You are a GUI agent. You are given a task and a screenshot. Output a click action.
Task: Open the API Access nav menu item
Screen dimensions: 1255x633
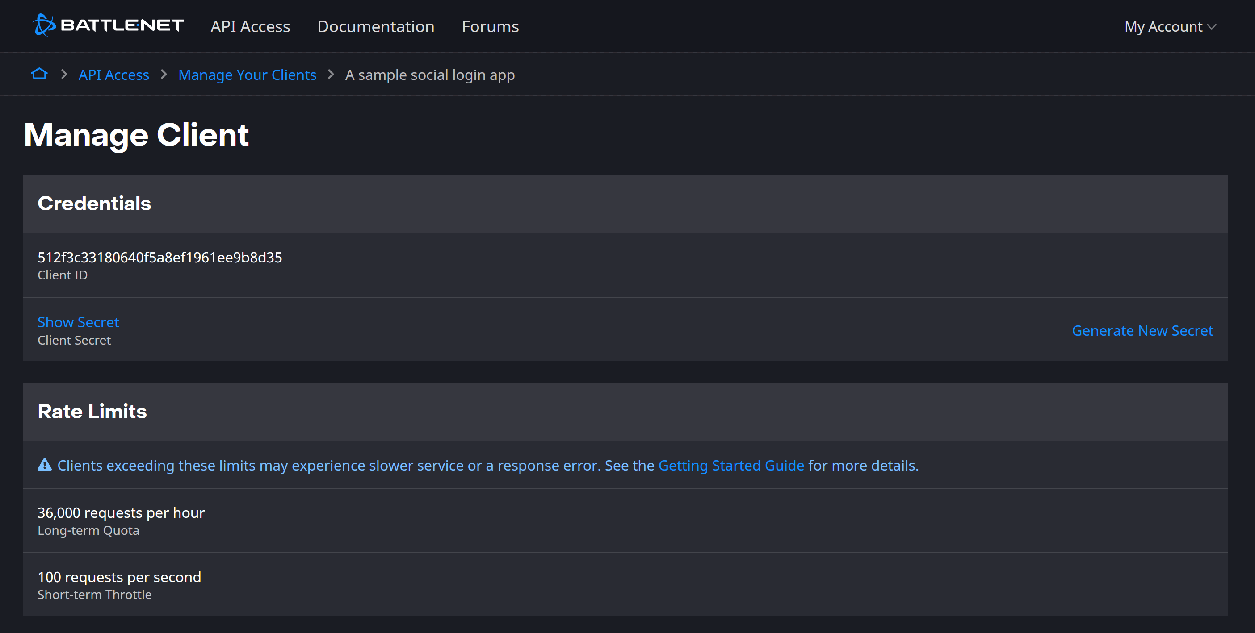tap(250, 26)
